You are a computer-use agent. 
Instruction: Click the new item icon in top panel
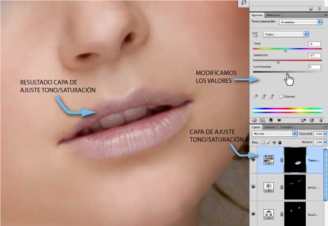(311, 9)
